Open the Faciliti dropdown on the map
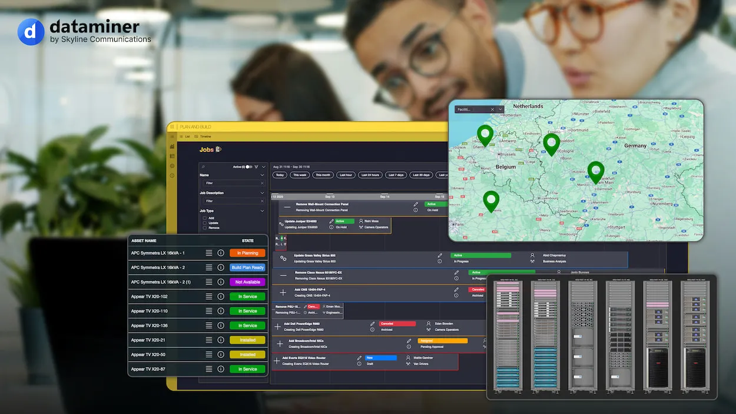The height and width of the screenshot is (414, 736). (499, 109)
